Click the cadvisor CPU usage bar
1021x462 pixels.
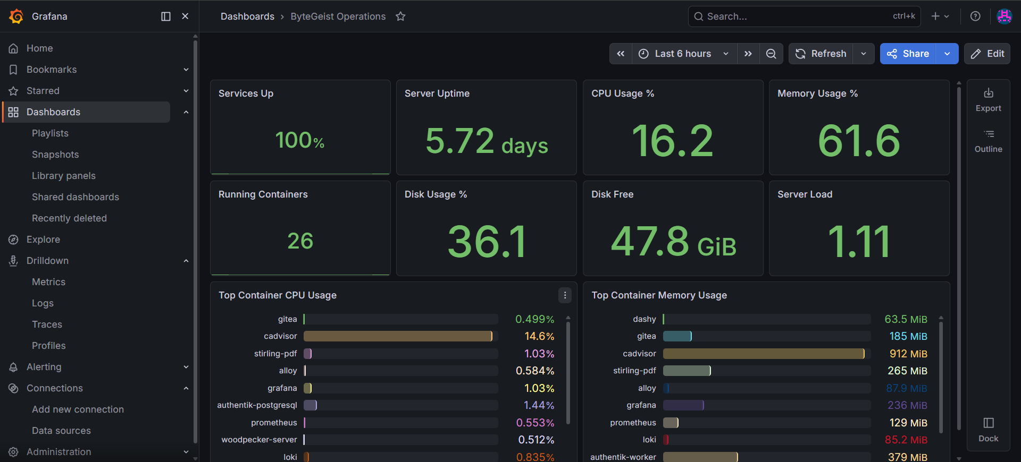click(398, 336)
